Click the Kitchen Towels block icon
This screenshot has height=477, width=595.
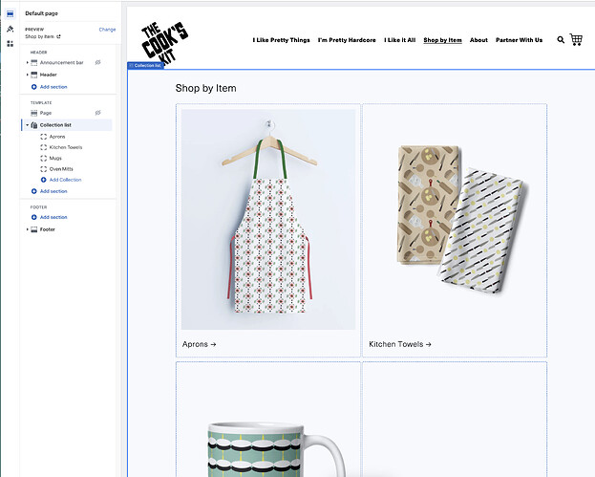point(44,147)
